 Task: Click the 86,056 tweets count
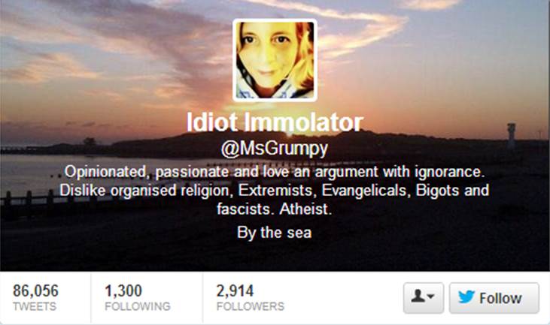36,290
